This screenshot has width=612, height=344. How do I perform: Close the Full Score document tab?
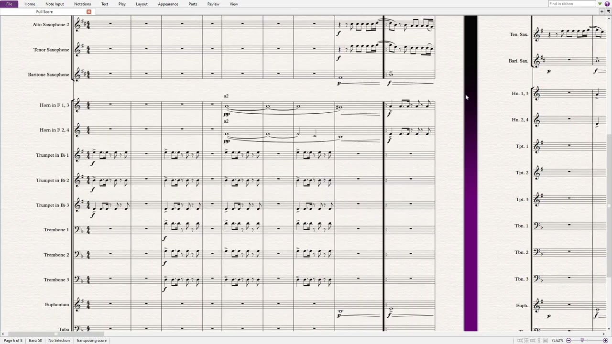coord(89,11)
